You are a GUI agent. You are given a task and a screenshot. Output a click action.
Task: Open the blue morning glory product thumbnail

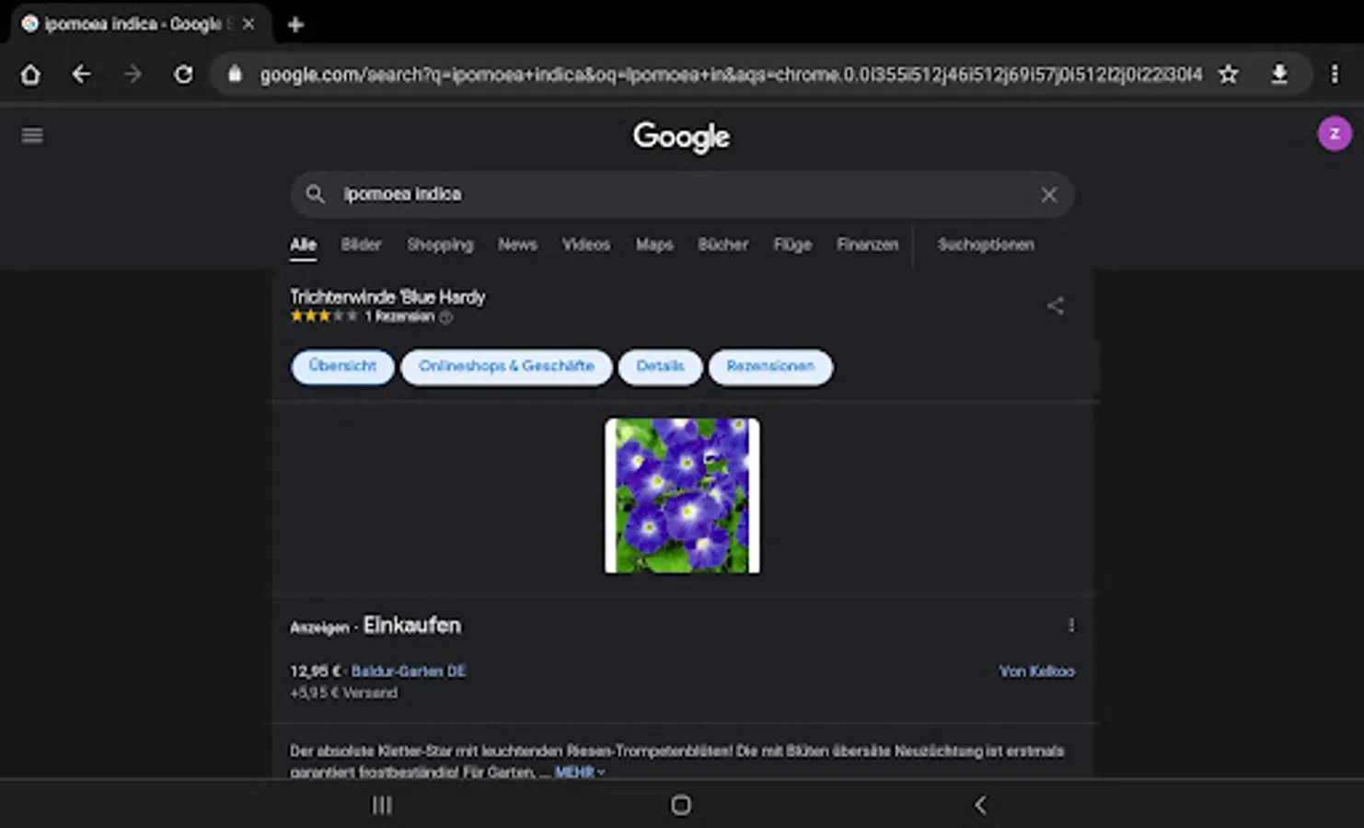[682, 496]
